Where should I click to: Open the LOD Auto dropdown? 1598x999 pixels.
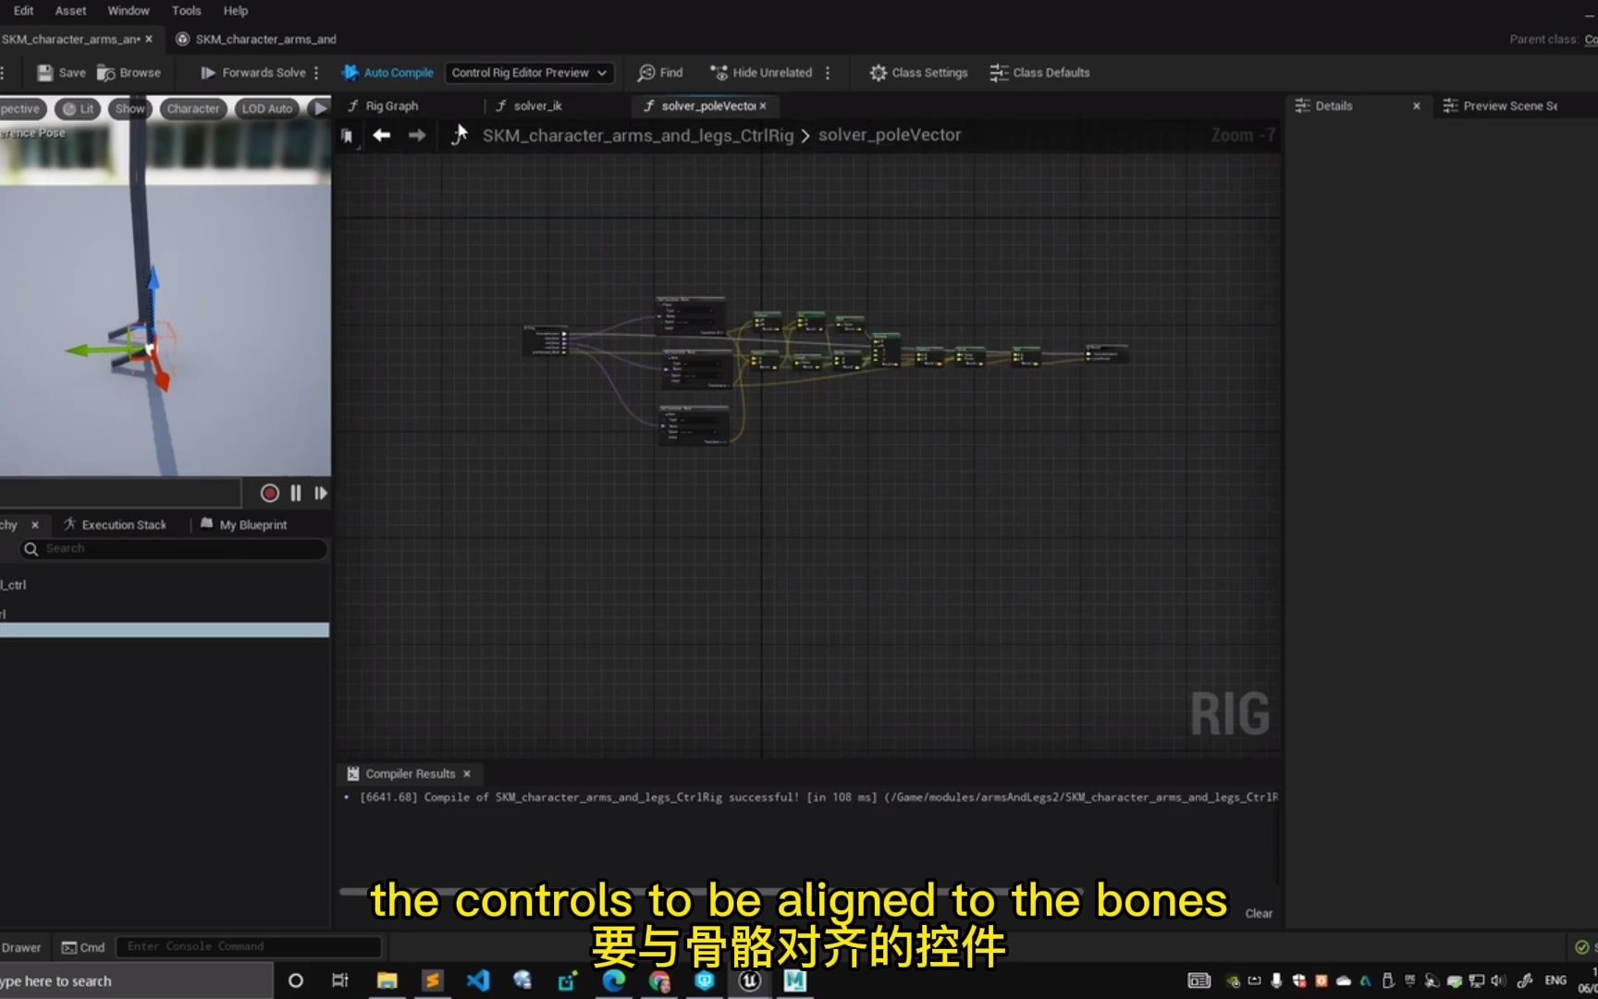pyautogui.click(x=266, y=108)
